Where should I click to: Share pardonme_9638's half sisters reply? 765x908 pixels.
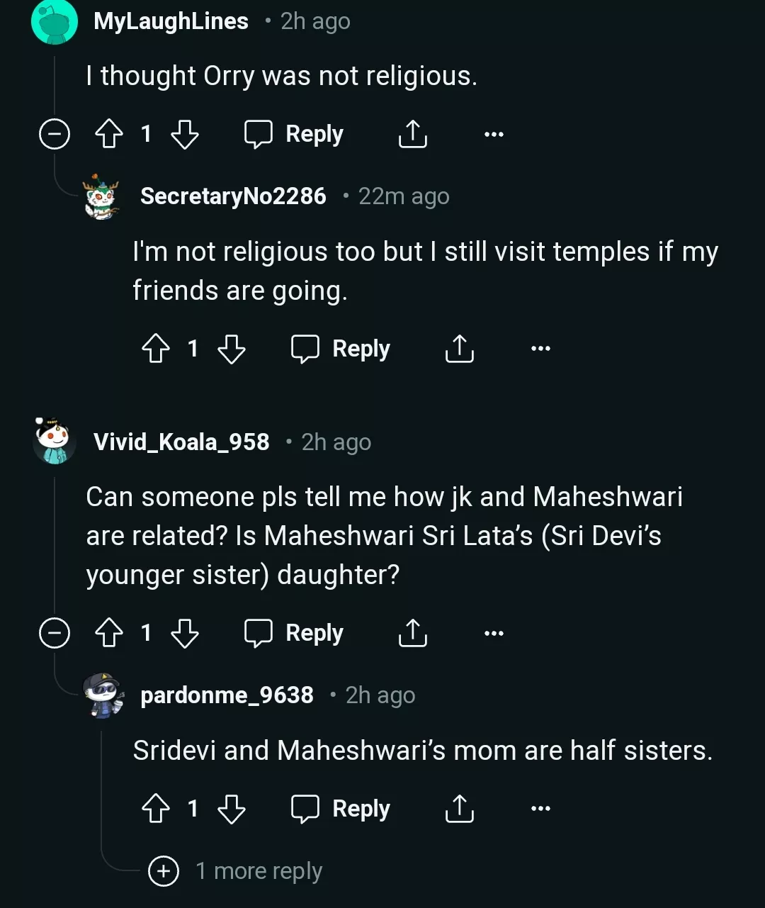[459, 809]
